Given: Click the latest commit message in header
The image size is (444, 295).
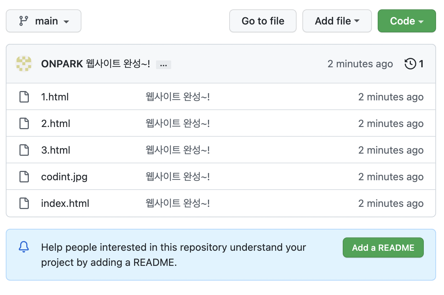Looking at the screenshot, I should tap(118, 64).
